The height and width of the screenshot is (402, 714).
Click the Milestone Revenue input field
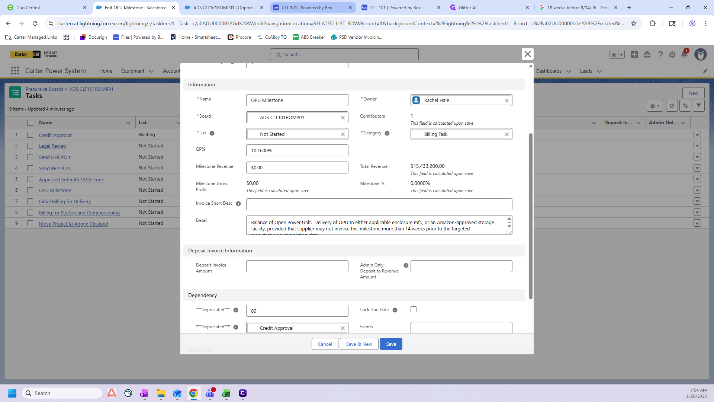pos(297,168)
